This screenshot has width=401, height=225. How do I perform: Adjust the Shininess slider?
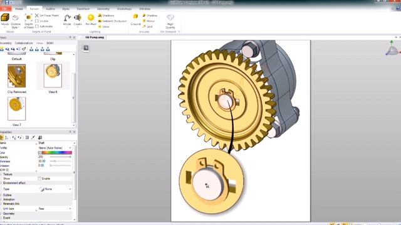click(60, 161)
